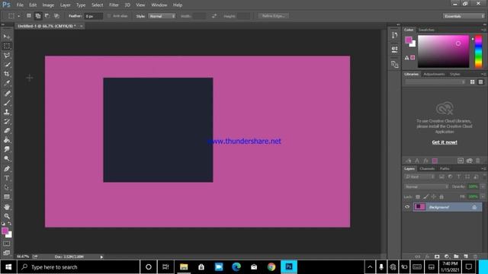Image resolution: width=488 pixels, height=274 pixels.
Task: Click Add layer mask icon
Action: (437, 256)
